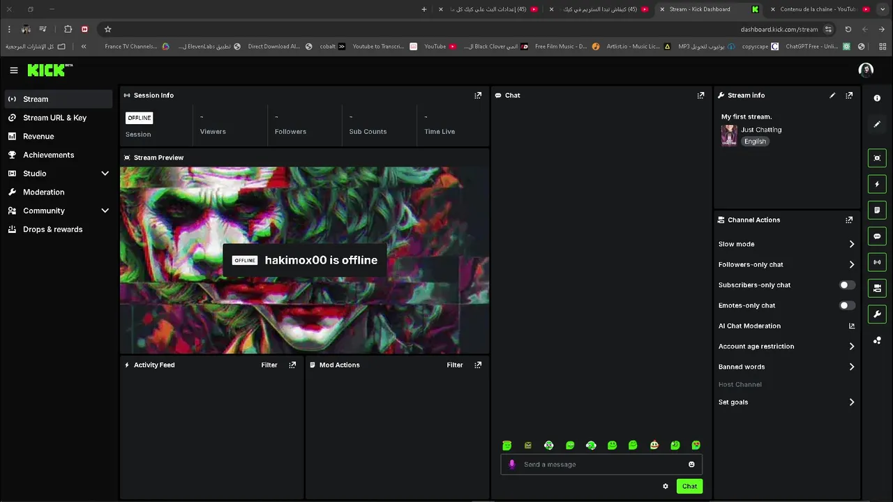This screenshot has width=893, height=502.
Task: Open the YouTube bookmark
Action: click(x=440, y=47)
